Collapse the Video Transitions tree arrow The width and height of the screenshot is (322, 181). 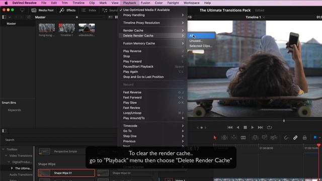(6, 156)
